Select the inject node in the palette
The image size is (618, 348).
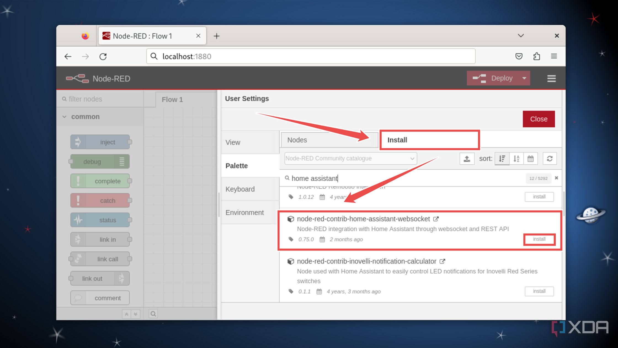click(x=100, y=142)
